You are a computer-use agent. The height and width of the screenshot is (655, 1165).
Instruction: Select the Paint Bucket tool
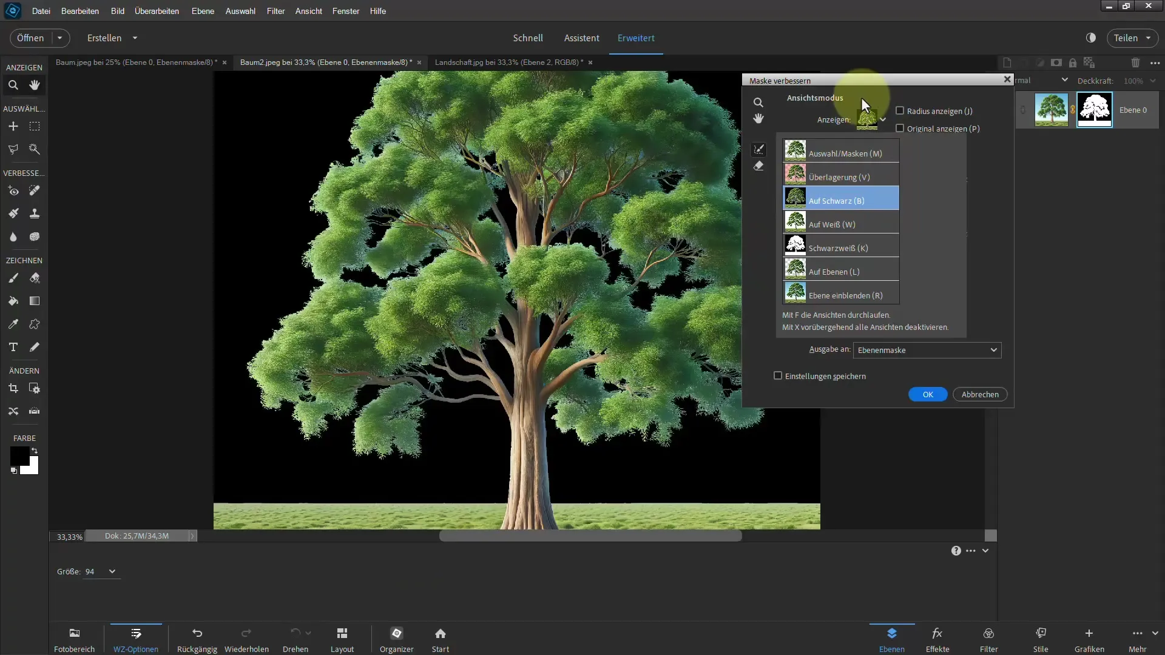[x=13, y=301]
